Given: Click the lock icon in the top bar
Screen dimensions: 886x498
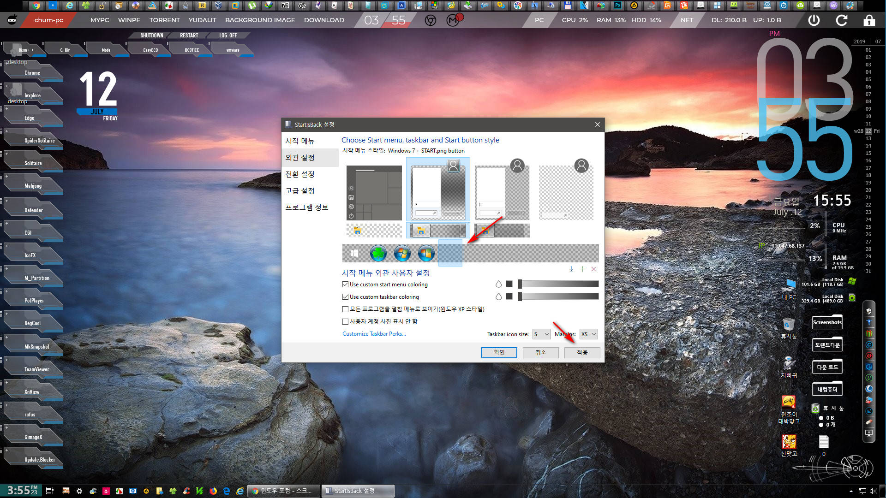Looking at the screenshot, I should (x=869, y=20).
